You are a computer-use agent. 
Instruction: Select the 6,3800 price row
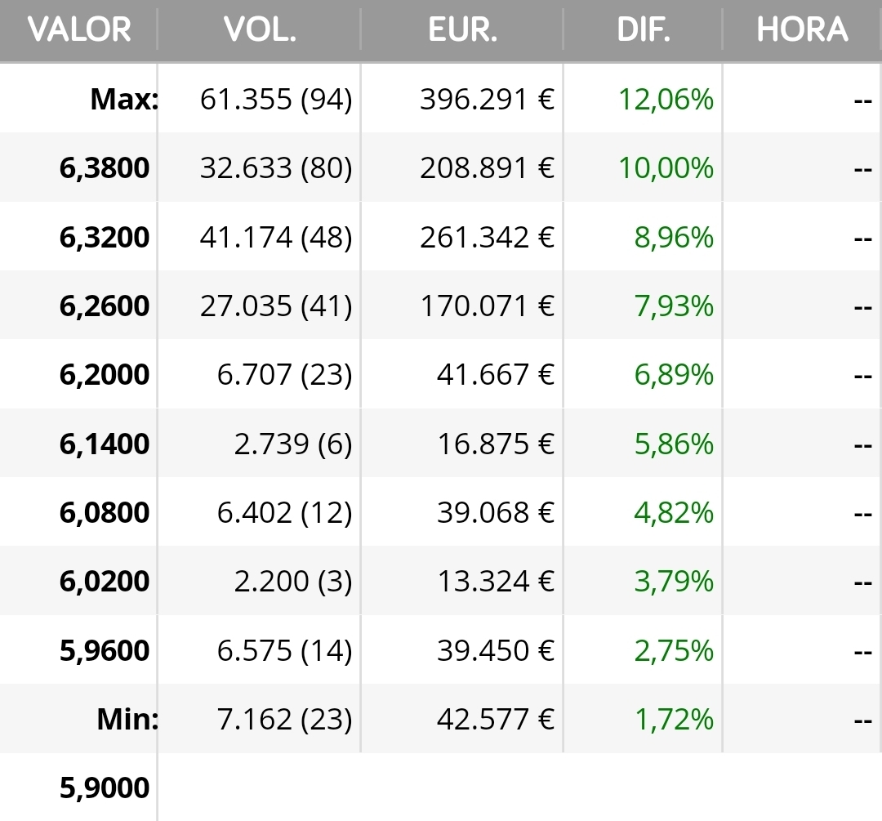click(105, 168)
